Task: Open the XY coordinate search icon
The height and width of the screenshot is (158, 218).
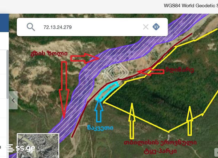Action: pos(156,27)
